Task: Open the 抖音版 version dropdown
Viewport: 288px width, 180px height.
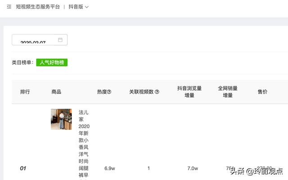Action: 78,7
